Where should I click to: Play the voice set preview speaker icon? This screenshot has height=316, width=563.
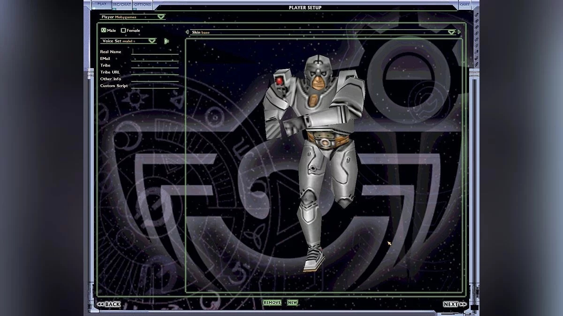coord(166,41)
